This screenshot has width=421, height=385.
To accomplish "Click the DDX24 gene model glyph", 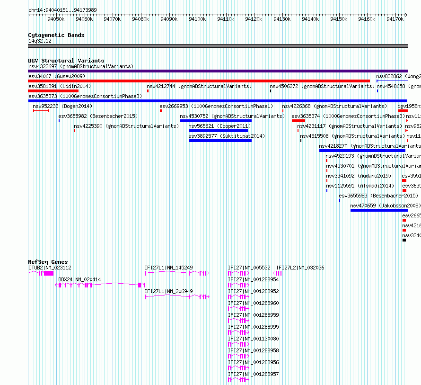I will point(100,285).
